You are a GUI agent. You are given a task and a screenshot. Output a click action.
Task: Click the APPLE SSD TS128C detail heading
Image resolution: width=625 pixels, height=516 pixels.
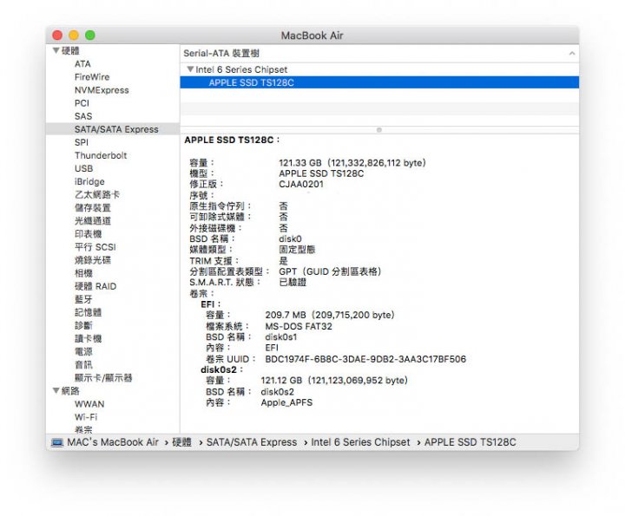232,140
